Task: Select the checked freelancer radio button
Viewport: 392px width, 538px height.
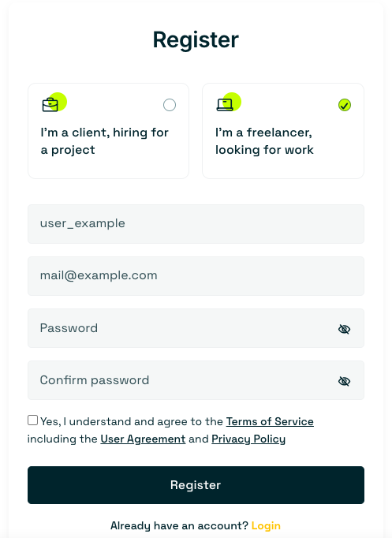Action: tap(345, 105)
